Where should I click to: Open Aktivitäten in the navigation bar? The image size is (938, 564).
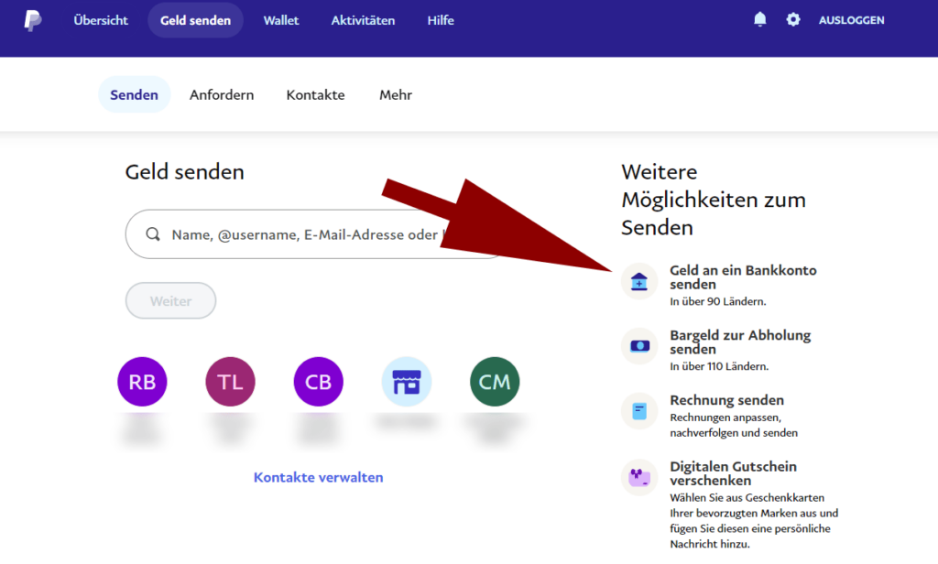363,20
